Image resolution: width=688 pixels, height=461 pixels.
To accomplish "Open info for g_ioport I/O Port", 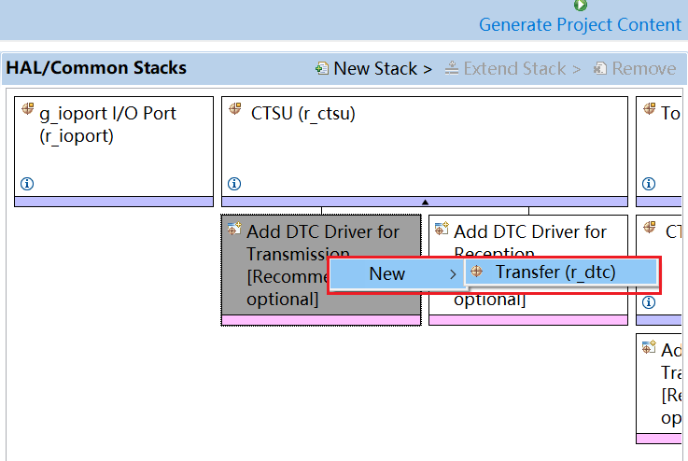I will 26,184.
